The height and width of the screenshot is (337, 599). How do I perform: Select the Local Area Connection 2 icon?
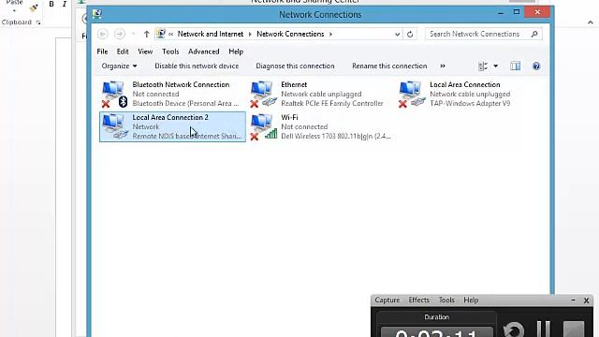(x=115, y=126)
